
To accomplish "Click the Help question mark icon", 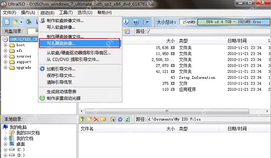I will (x=136, y=22).
